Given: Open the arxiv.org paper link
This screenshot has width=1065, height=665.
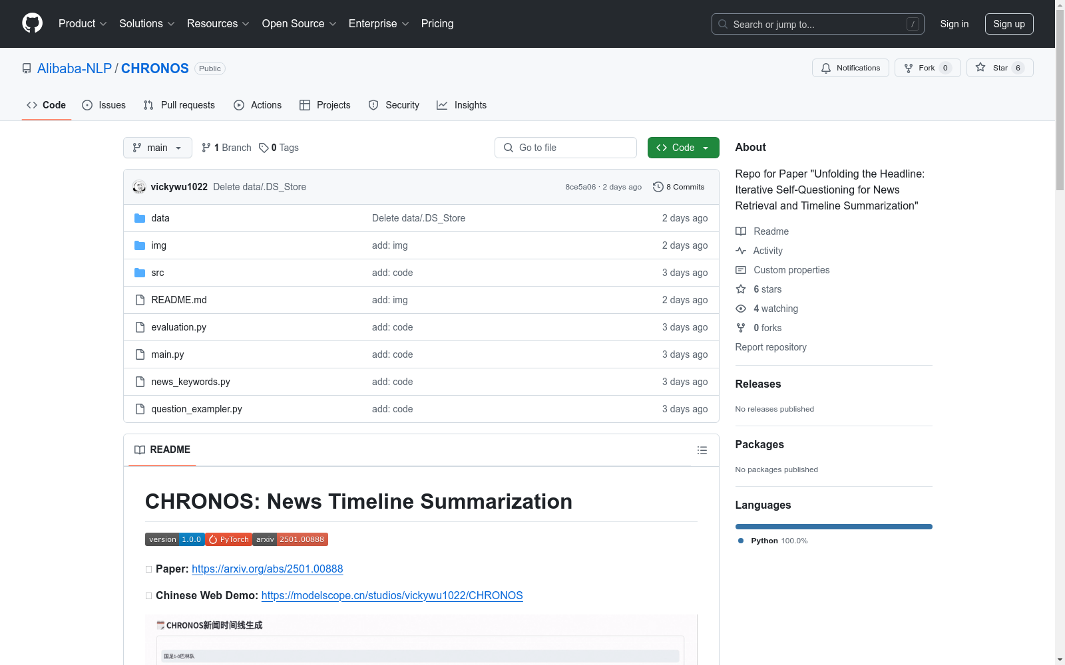Looking at the screenshot, I should (x=268, y=569).
